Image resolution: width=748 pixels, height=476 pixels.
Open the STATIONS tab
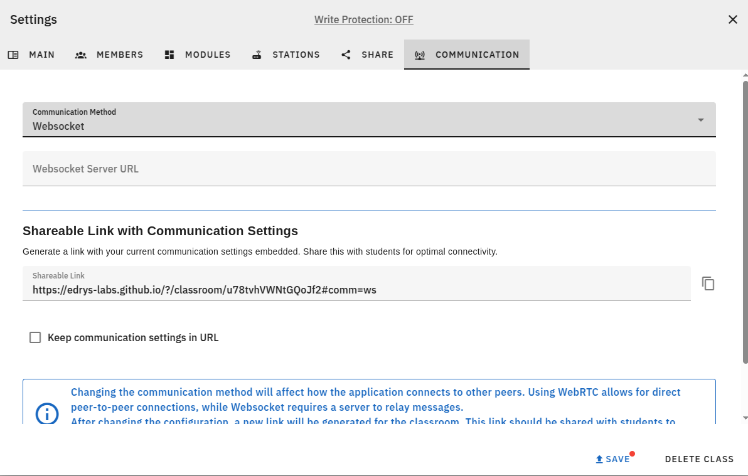pyautogui.click(x=286, y=55)
